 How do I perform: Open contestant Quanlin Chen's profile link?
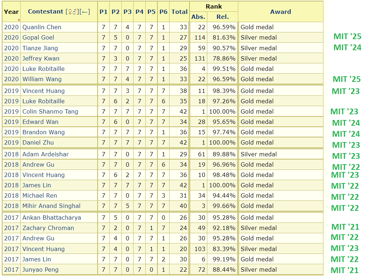(42, 27)
